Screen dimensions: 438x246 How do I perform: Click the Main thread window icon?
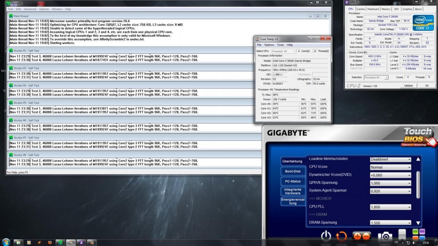tap(11, 16)
